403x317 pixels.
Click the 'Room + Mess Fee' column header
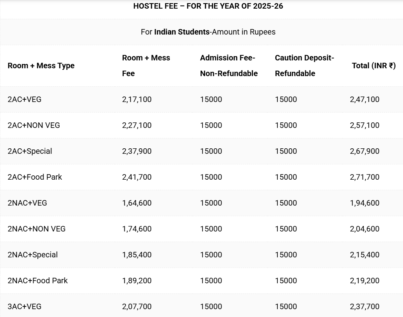coord(146,66)
